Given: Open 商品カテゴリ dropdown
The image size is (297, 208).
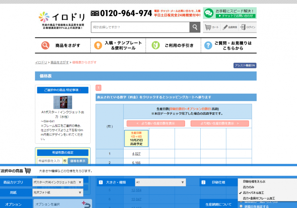Looking at the screenshot, I should click(x=58, y=182).
